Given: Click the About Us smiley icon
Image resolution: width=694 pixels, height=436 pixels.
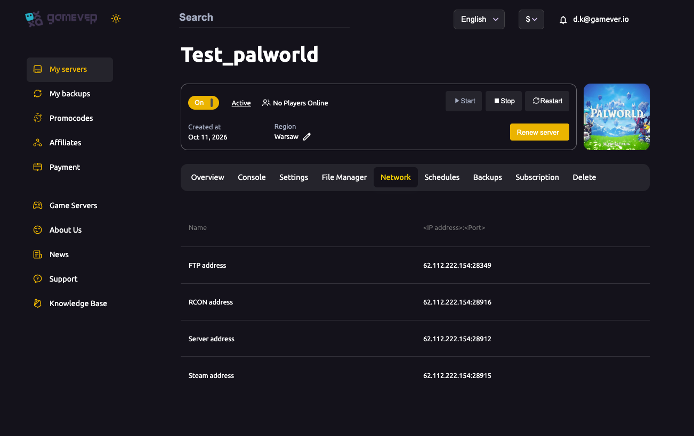Looking at the screenshot, I should pyautogui.click(x=37, y=230).
